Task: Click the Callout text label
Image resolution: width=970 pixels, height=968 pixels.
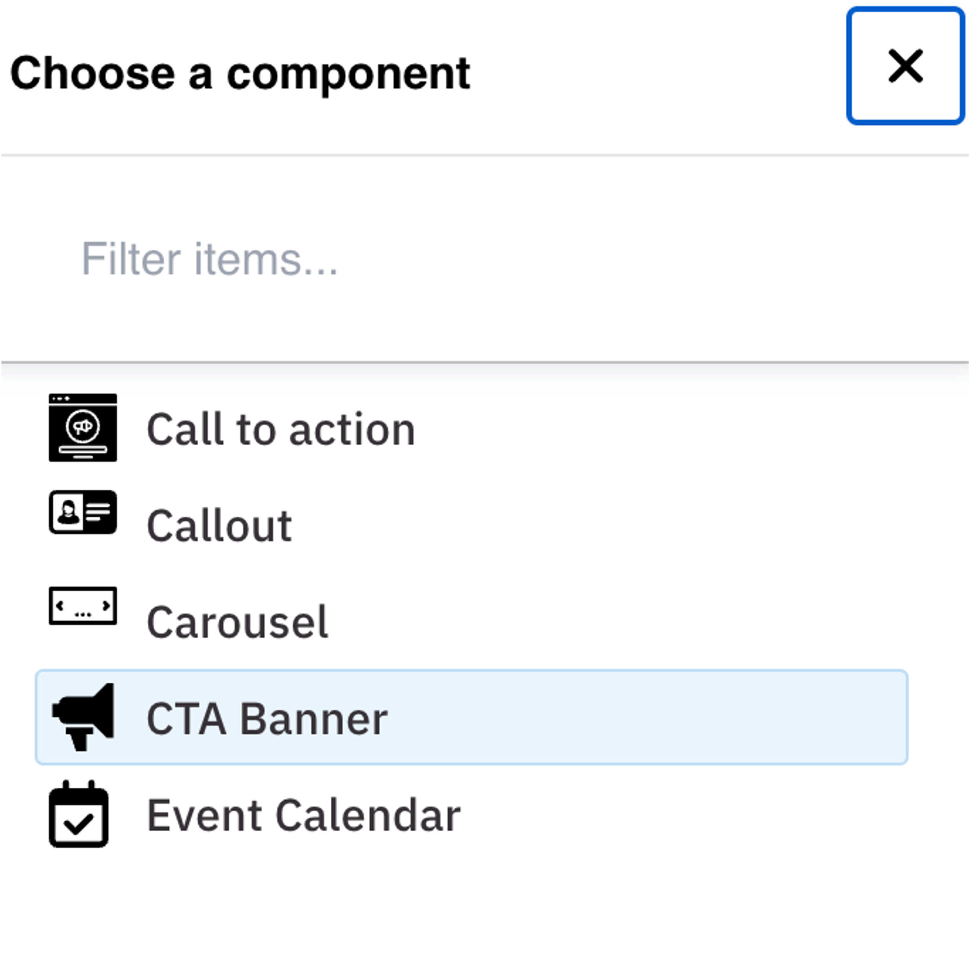Action: tap(219, 526)
